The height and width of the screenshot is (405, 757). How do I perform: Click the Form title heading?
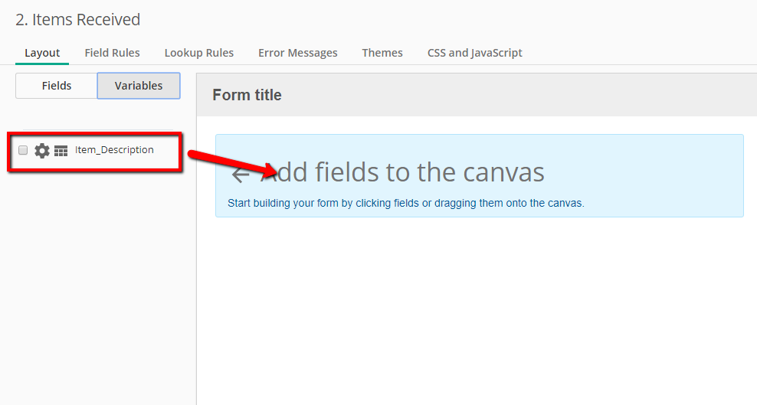pyautogui.click(x=247, y=95)
